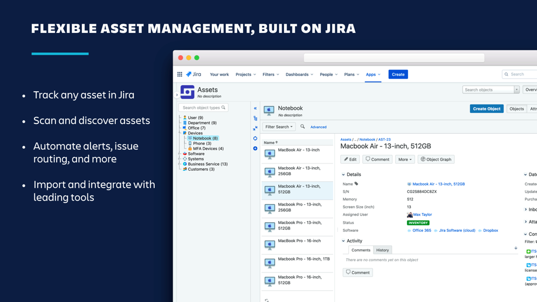Switch to the Comments tab
537x302 pixels.
361,250
